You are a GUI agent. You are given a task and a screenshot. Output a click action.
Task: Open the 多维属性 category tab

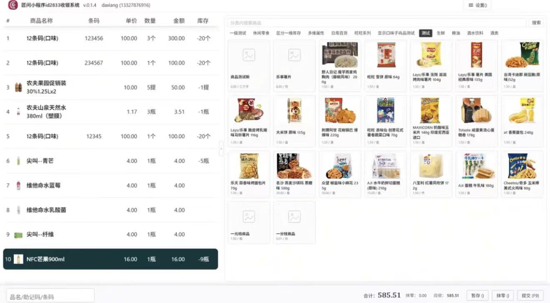316,33
